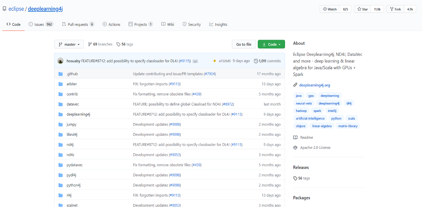This screenshot has width=422, height=207.
Task: Switch to the Pull requests tab
Action: tap(78, 25)
